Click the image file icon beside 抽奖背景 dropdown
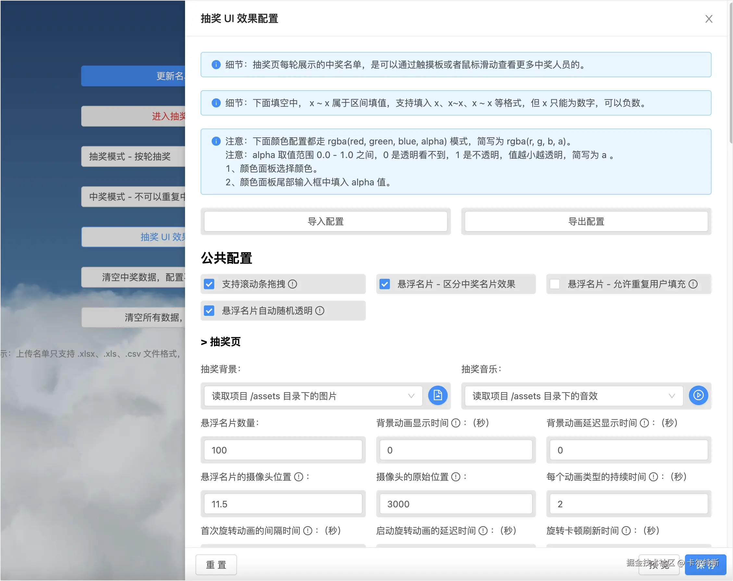This screenshot has height=581, width=733. pos(437,395)
